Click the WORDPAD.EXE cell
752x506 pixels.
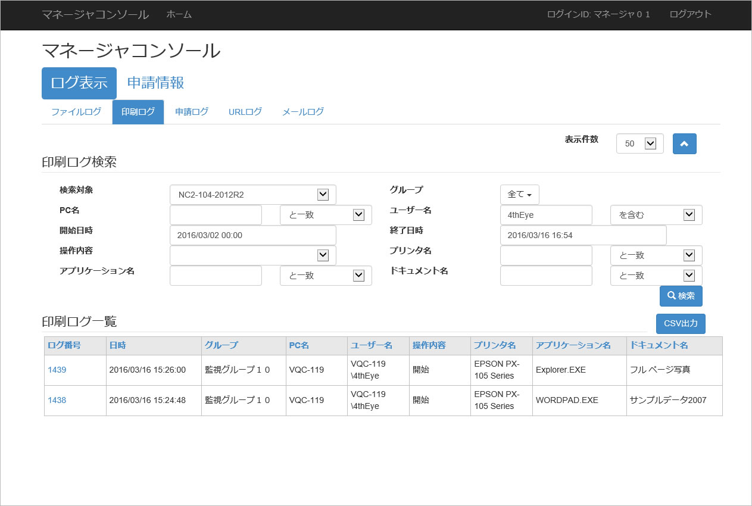click(x=579, y=400)
